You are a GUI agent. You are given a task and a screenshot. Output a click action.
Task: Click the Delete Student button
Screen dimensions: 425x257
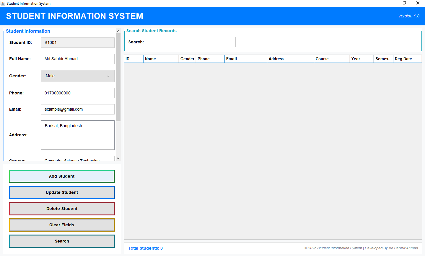click(62, 209)
